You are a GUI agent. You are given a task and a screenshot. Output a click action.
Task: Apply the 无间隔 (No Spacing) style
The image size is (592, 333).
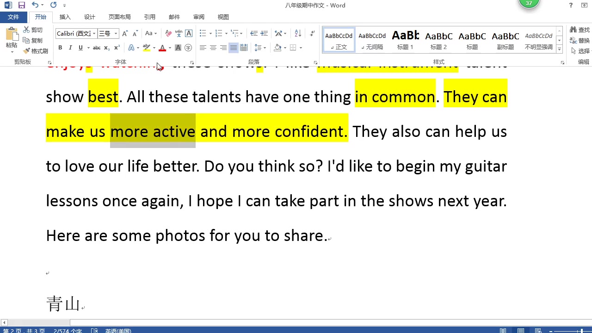point(372,40)
